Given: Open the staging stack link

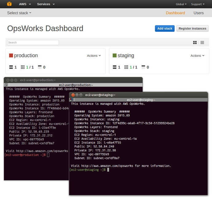Looking at the screenshot, I should tap(126, 55).
